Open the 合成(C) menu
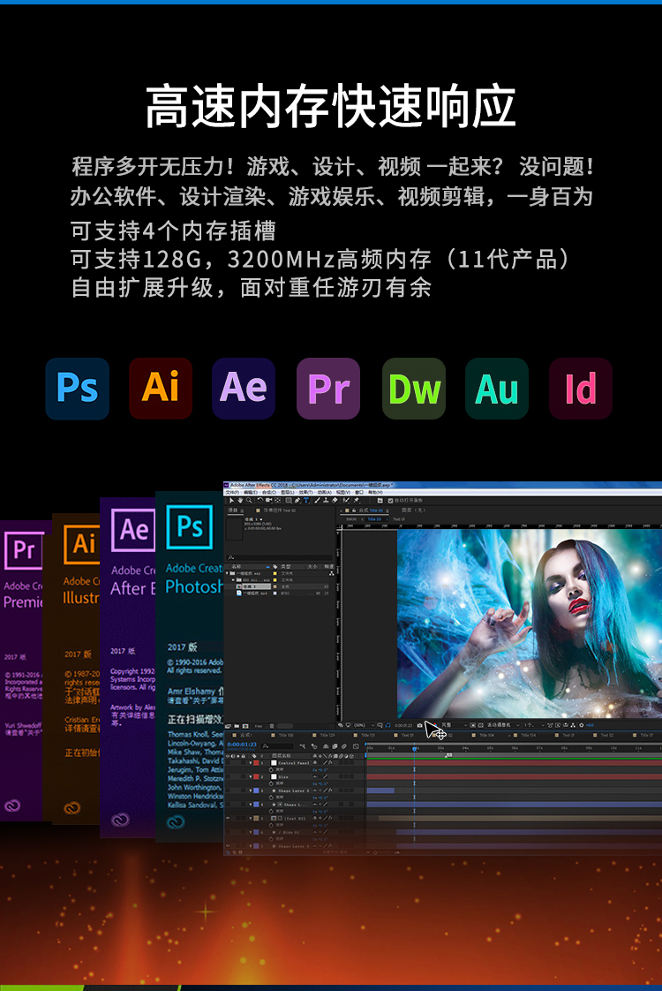This screenshot has height=991, width=662. [269, 492]
